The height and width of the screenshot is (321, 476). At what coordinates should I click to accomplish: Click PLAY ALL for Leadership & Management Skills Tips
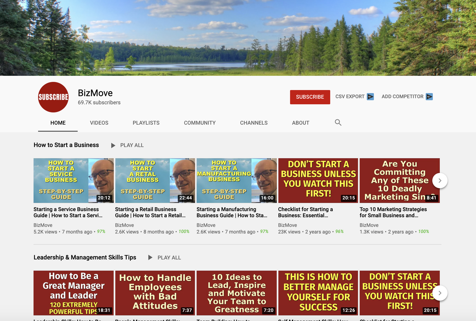[169, 258]
